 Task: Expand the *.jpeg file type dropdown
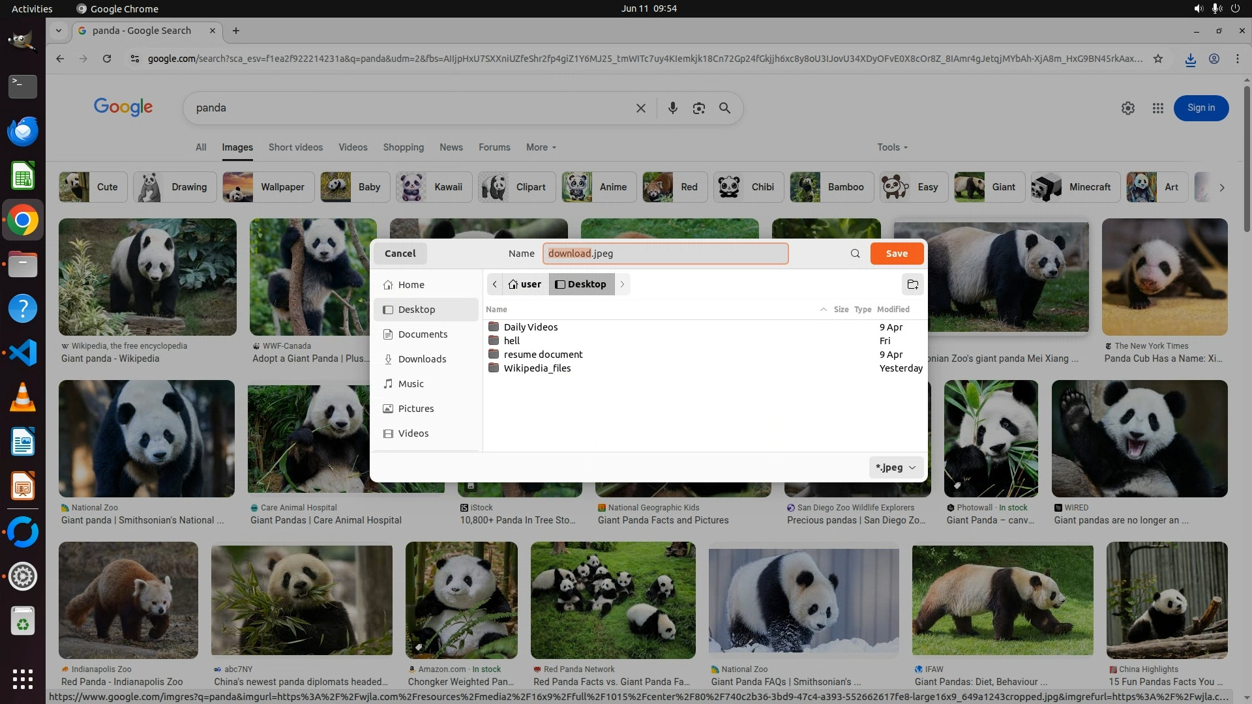[x=897, y=467]
